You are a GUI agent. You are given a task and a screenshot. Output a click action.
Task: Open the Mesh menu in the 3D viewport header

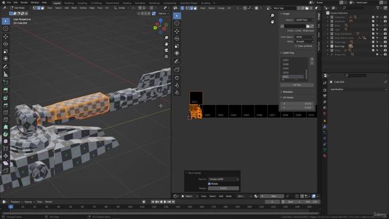point(74,8)
